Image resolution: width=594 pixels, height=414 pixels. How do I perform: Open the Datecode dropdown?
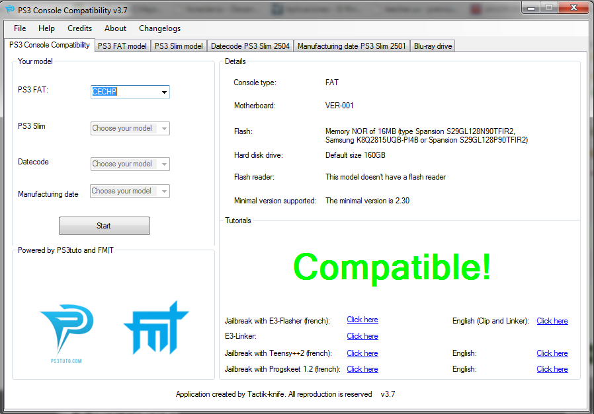click(130, 164)
